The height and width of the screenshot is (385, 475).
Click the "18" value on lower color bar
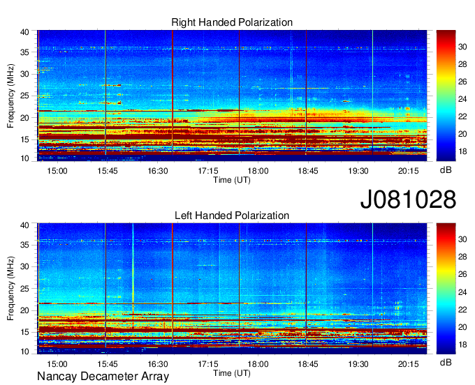coord(462,345)
